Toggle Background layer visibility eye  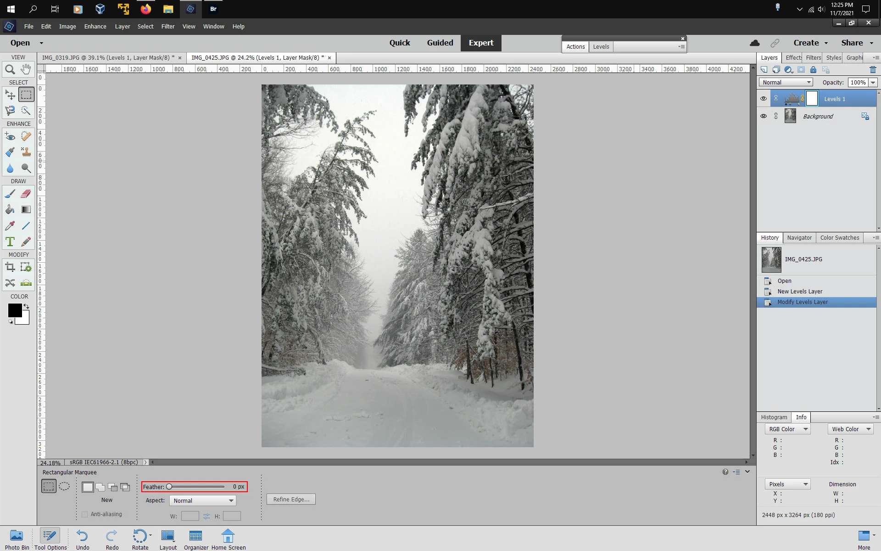tap(764, 116)
